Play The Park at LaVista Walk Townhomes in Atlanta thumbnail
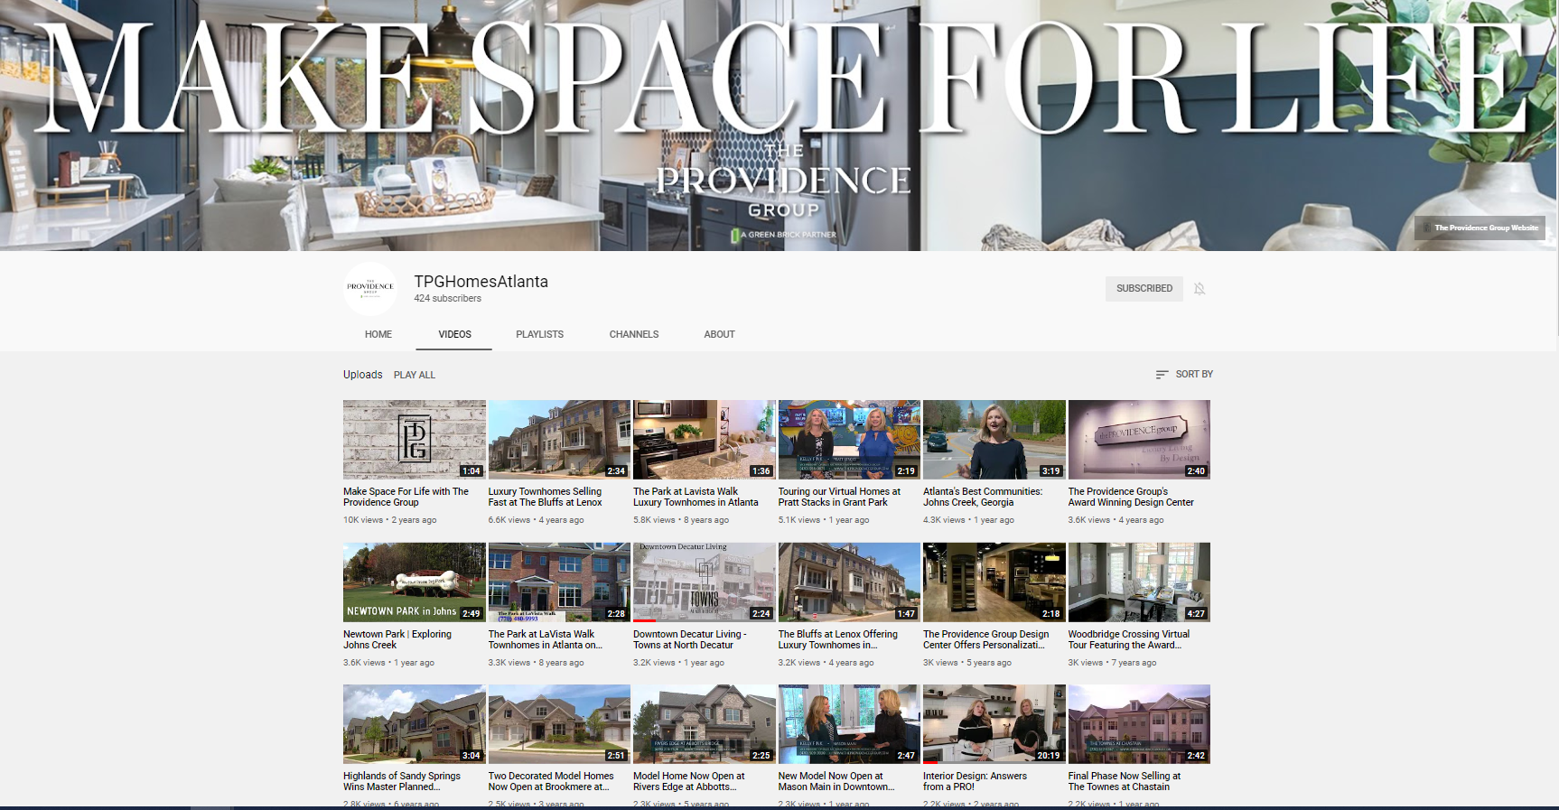 [x=559, y=582]
